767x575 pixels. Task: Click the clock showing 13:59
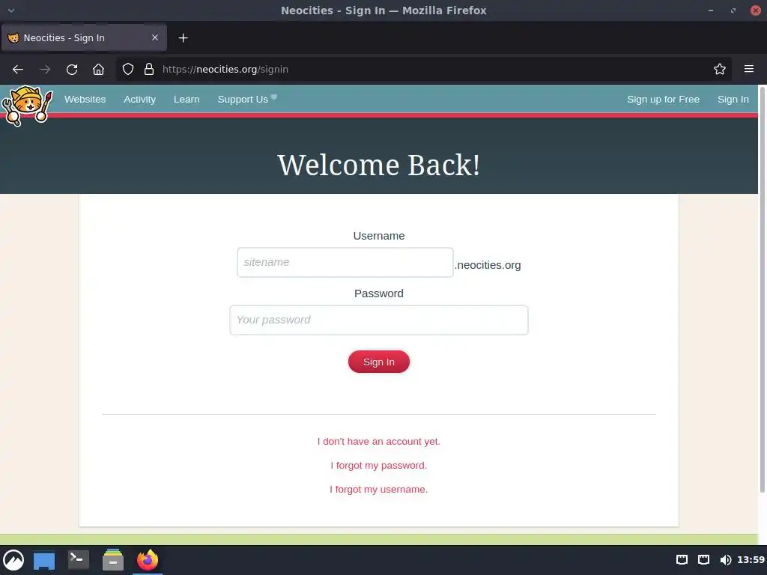coord(751,560)
